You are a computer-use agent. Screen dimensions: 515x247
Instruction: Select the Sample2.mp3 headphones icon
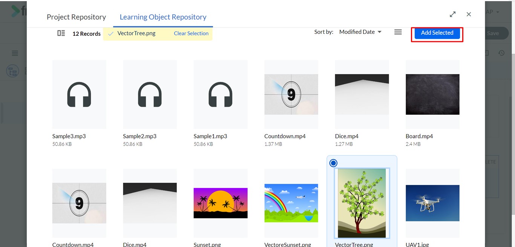coord(150,94)
